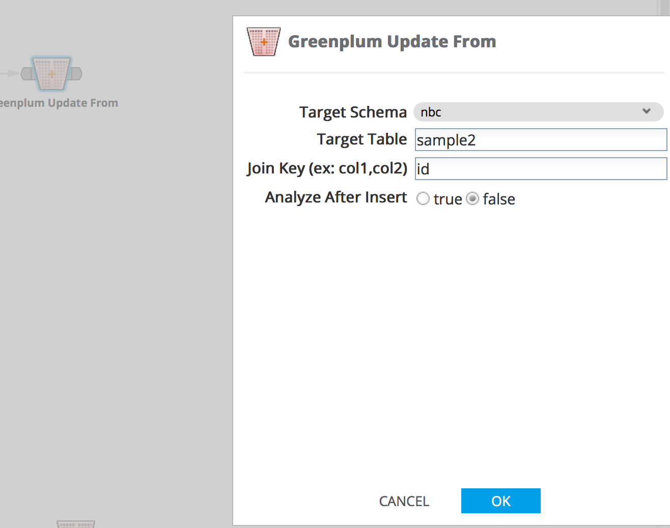The height and width of the screenshot is (528, 670).
Task: Cancel the Greenplum Update From dialog
Action: [x=404, y=501]
